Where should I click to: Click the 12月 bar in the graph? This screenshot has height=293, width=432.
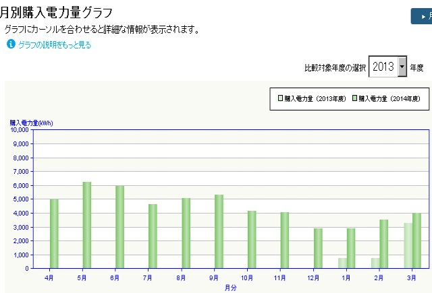[x=317, y=248]
